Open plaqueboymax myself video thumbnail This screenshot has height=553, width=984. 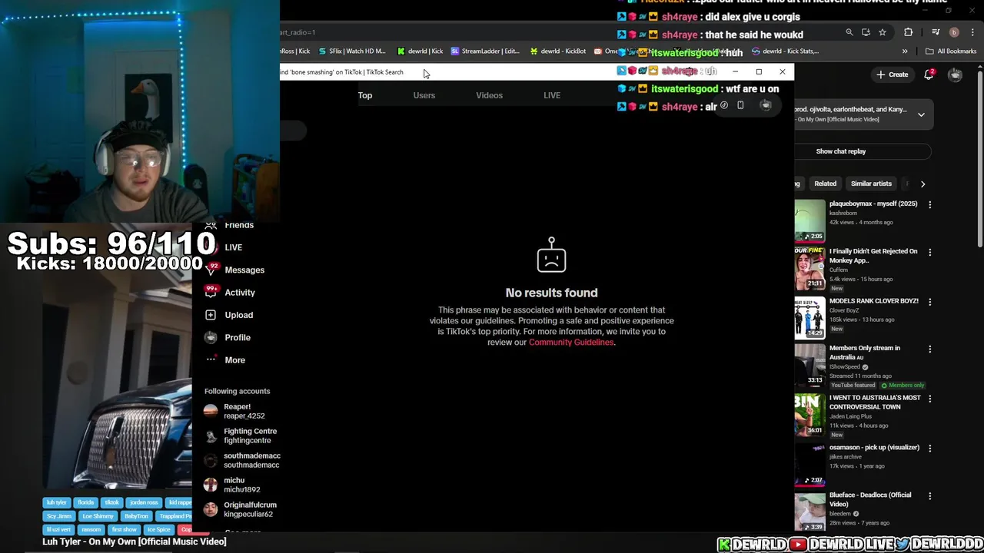click(809, 220)
